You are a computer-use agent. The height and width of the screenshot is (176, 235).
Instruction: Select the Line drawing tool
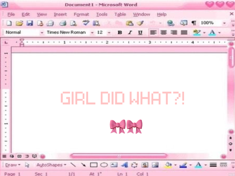73,165
